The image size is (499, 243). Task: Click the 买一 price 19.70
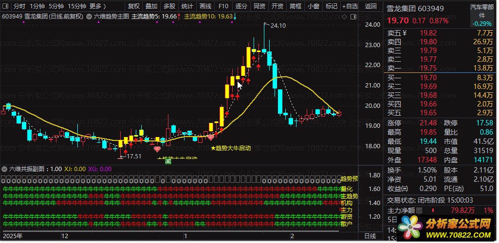click(x=428, y=77)
